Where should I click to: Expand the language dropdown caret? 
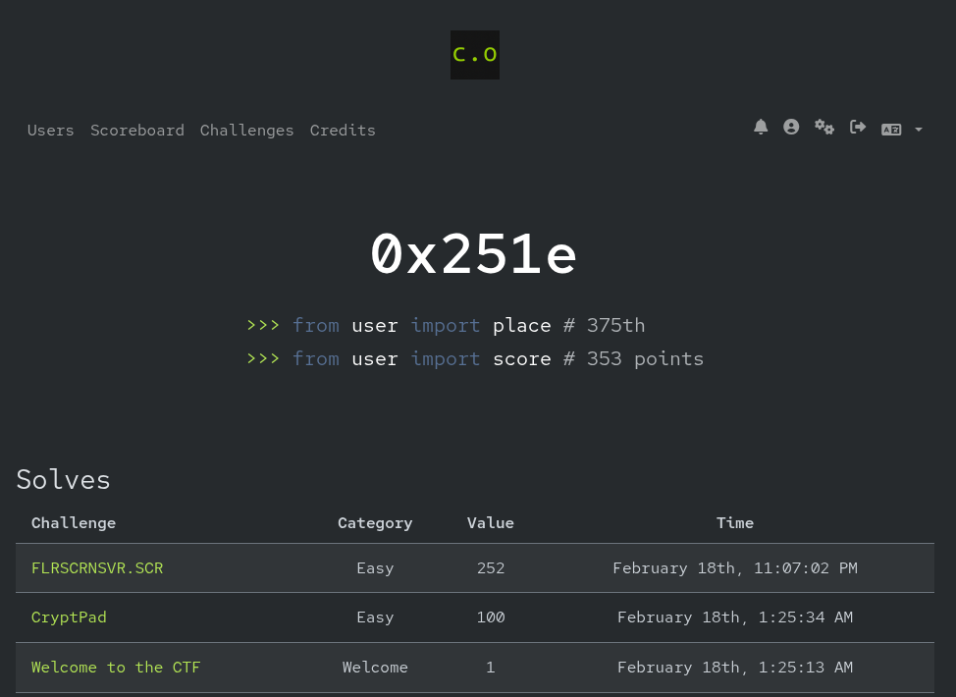tap(919, 130)
